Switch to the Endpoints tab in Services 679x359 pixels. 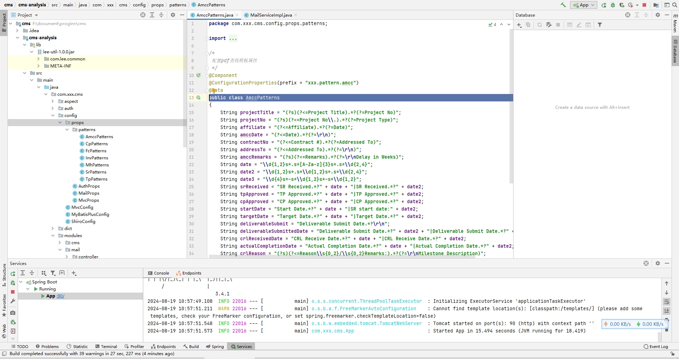coord(188,273)
